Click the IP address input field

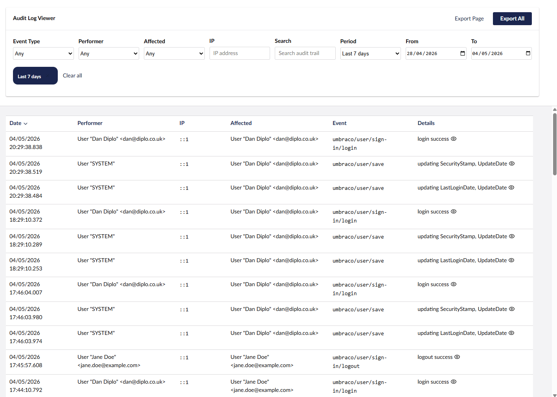pyautogui.click(x=240, y=53)
